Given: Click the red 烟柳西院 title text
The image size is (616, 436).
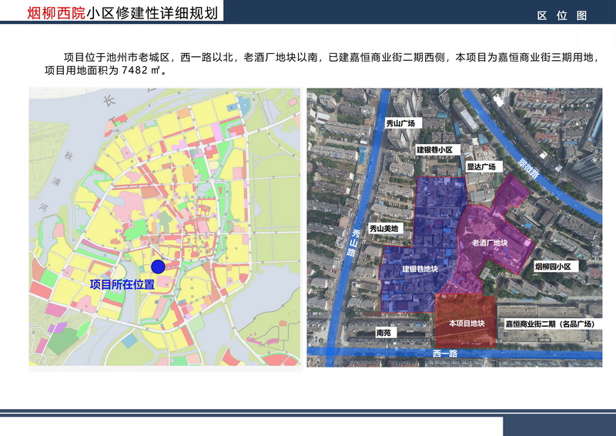Looking at the screenshot, I should tap(56, 14).
